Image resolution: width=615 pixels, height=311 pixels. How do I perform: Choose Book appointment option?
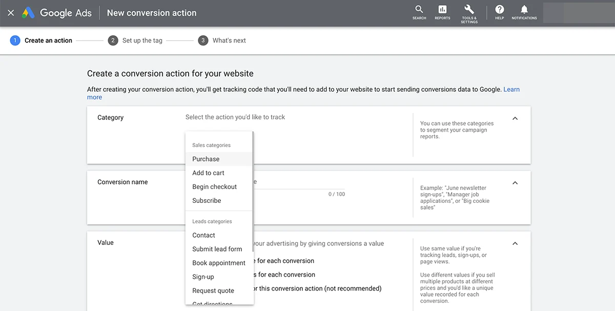click(x=219, y=263)
